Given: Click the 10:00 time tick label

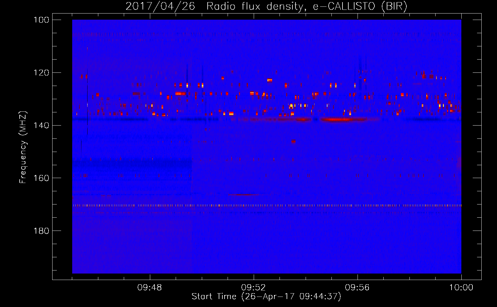Looking at the screenshot, I should pyautogui.click(x=461, y=288).
